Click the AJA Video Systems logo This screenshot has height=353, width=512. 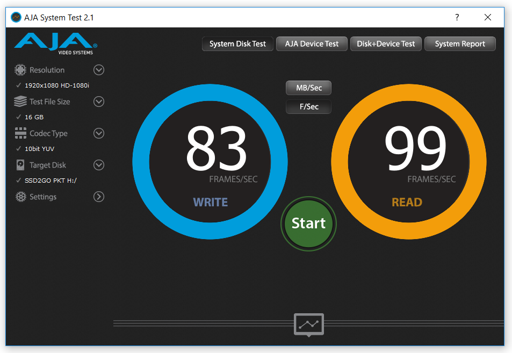coord(55,44)
